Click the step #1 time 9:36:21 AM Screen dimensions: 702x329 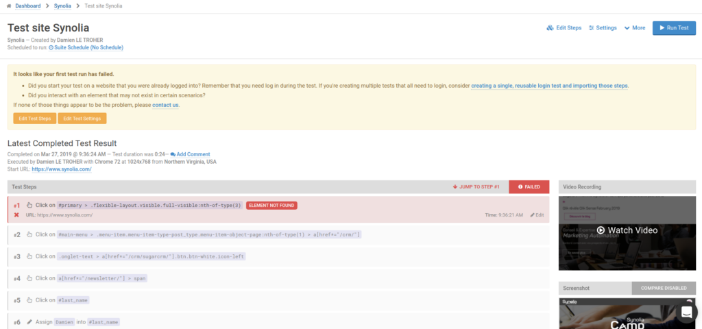pyautogui.click(x=504, y=215)
